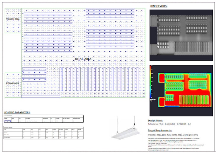Click the "Design Notes:" heading
Viewport: 216px width, 154px height.
156,121
